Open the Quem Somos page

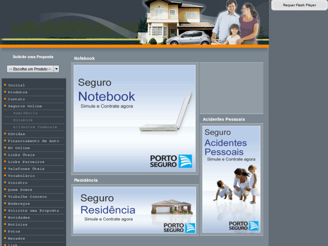coord(20,190)
